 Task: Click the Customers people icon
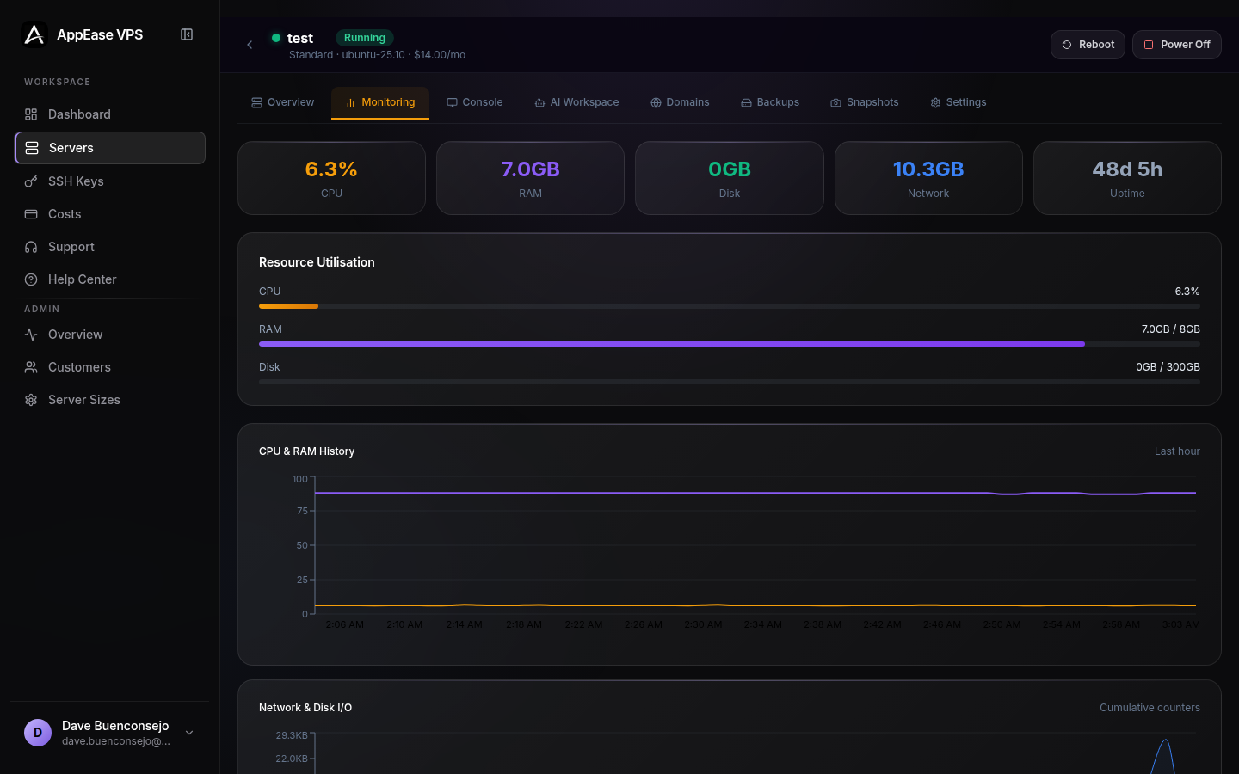31,367
